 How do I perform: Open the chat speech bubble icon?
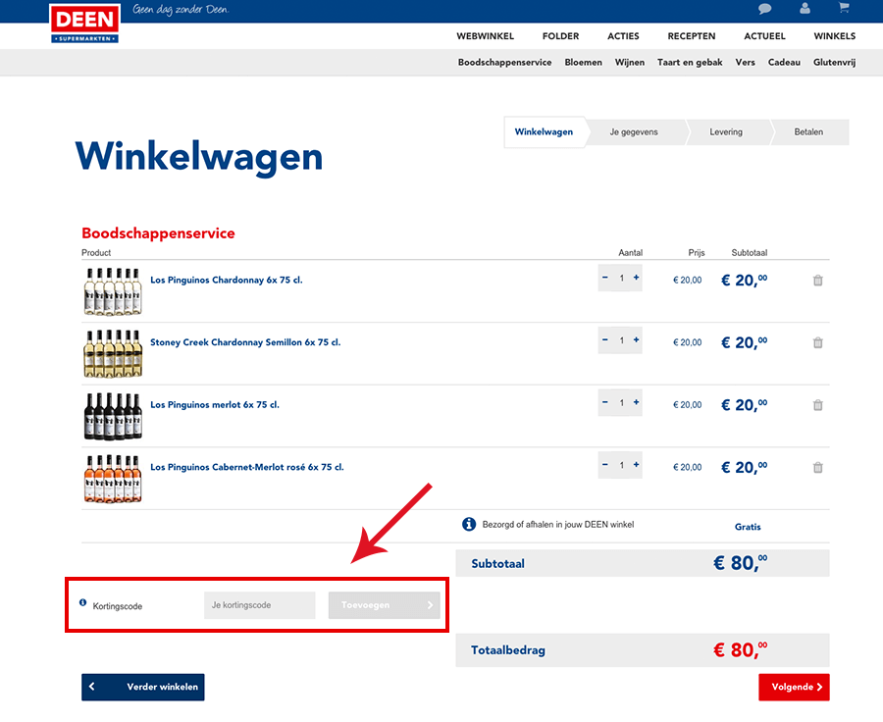[x=764, y=9]
